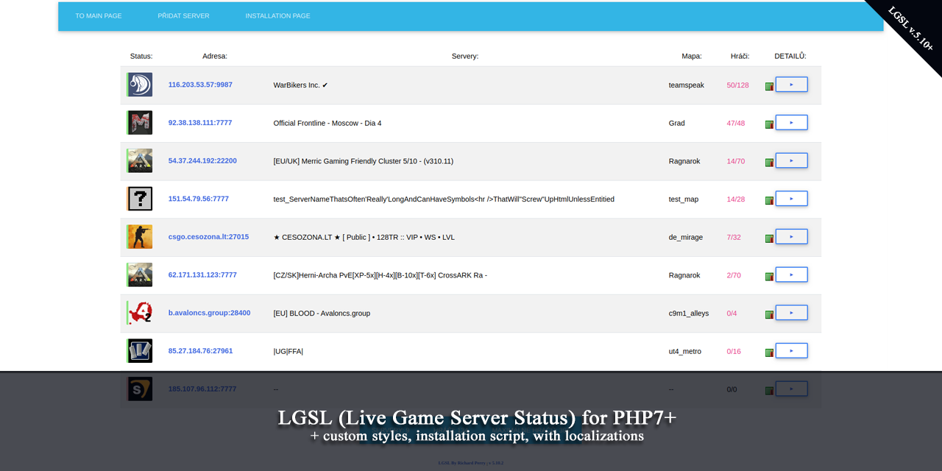Click the TeamSpeak icon for WarBikers Inc.
The image size is (942, 471).
click(140, 85)
